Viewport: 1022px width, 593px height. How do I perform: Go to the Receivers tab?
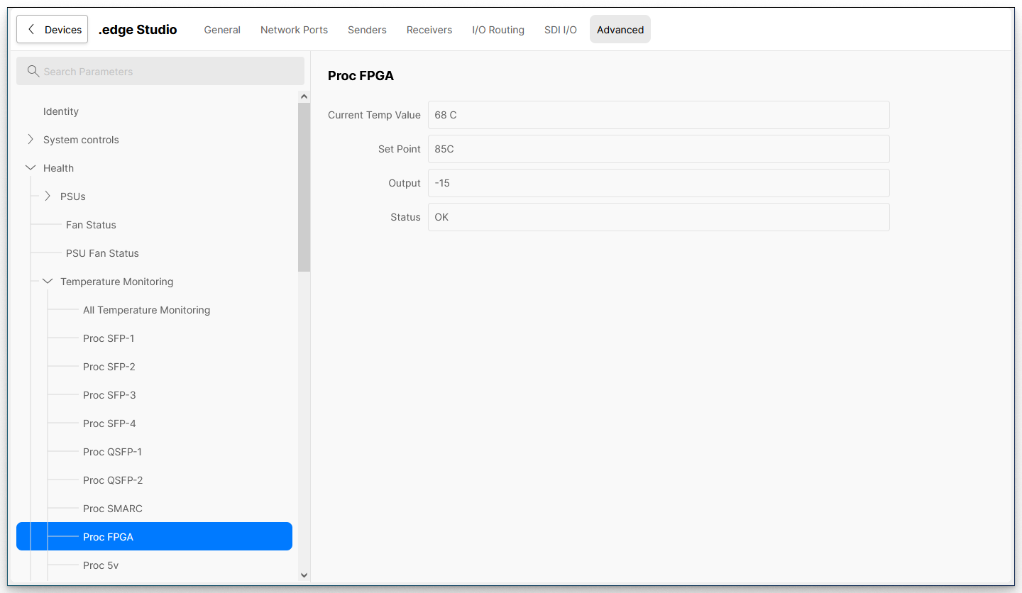pyautogui.click(x=429, y=30)
